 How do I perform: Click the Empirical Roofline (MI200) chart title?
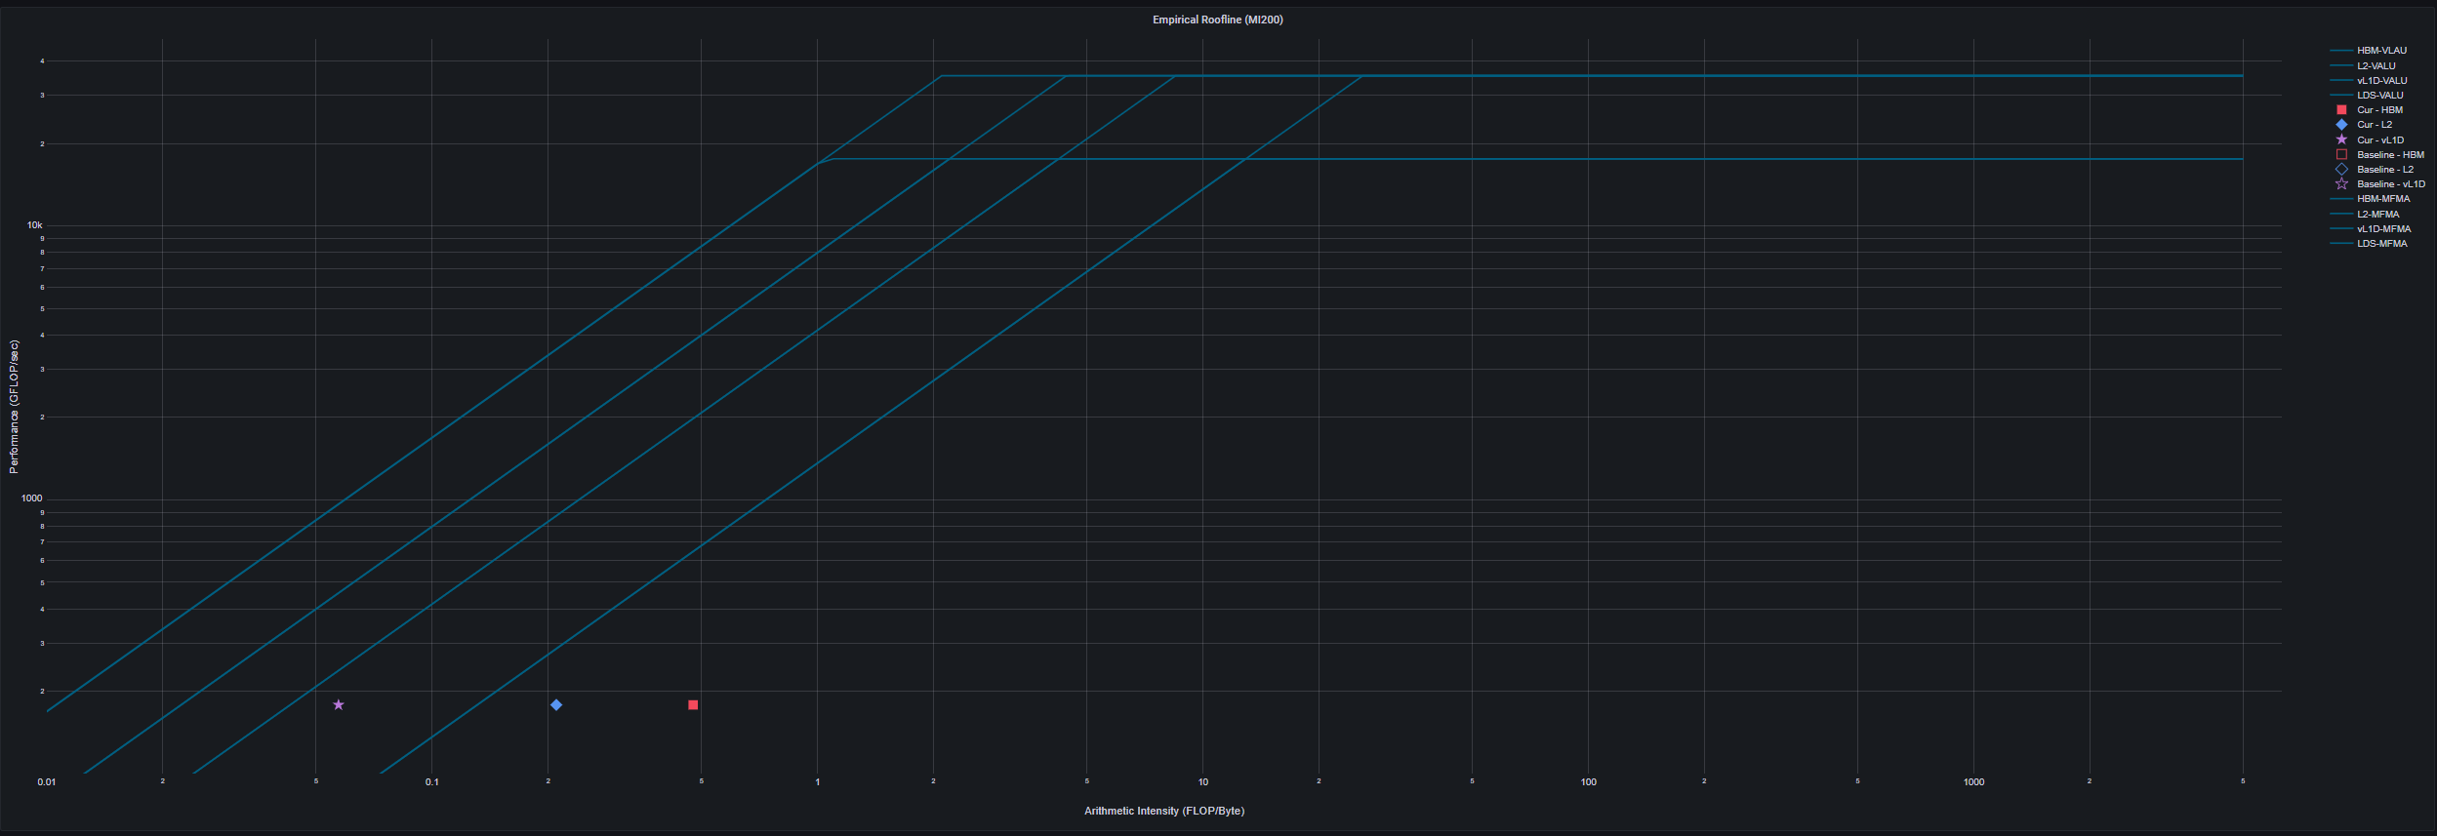tap(1217, 20)
